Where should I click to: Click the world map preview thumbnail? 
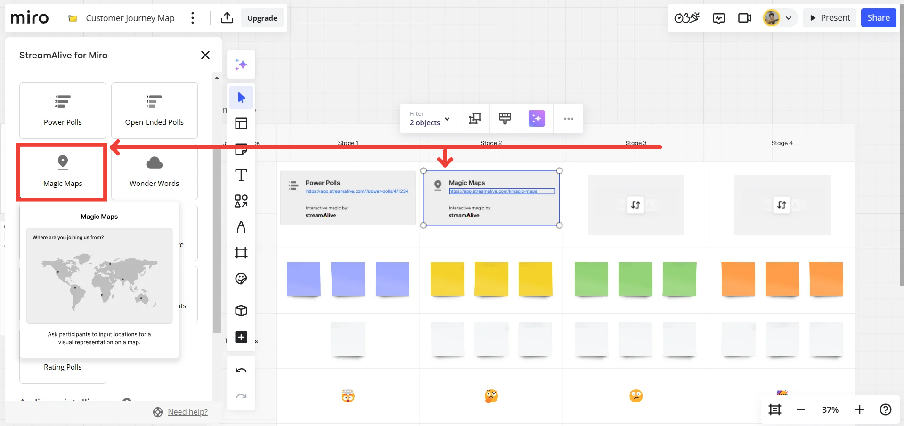point(99,276)
